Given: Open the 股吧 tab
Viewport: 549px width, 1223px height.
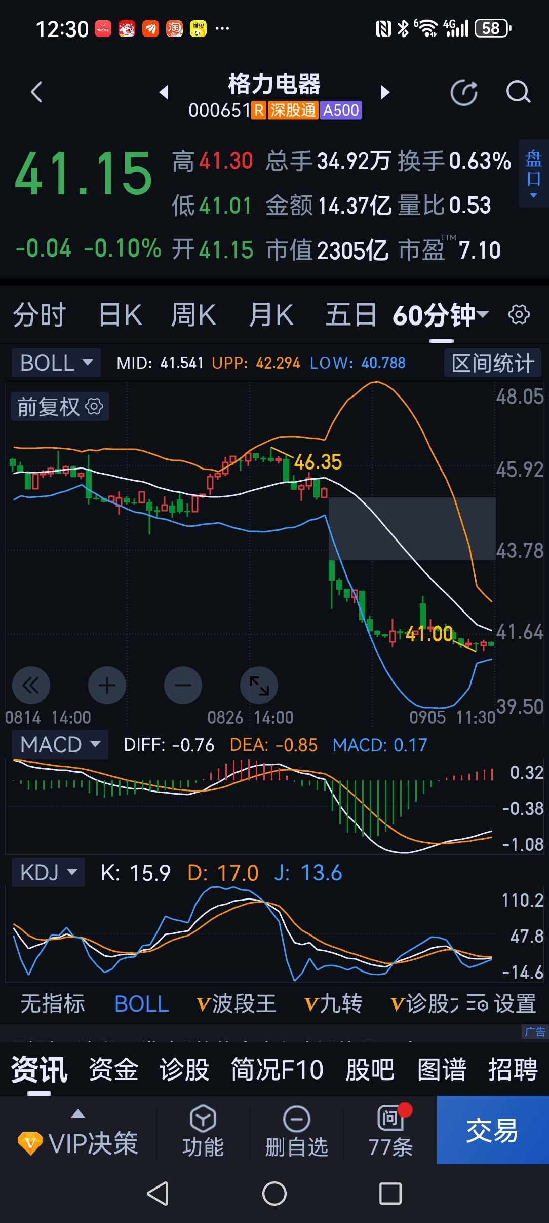Looking at the screenshot, I should [x=370, y=1070].
